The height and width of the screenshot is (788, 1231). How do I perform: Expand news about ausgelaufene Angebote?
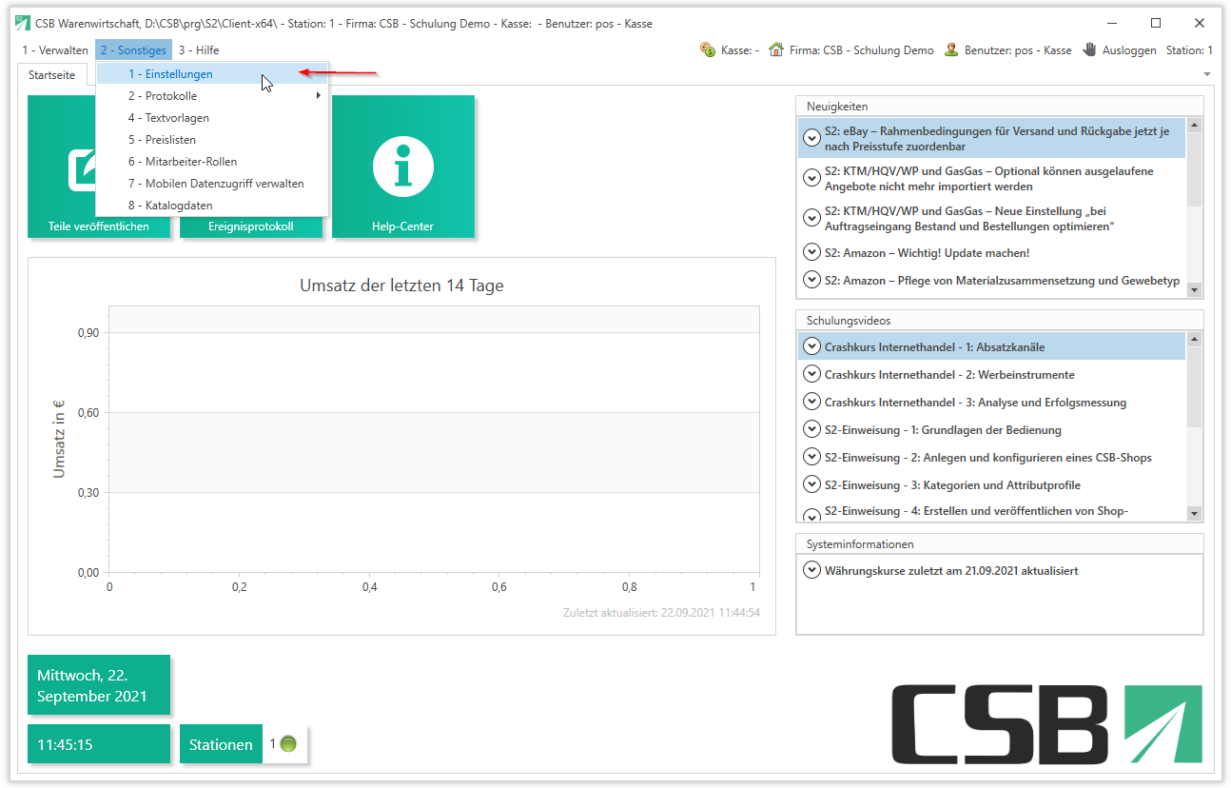tap(811, 178)
